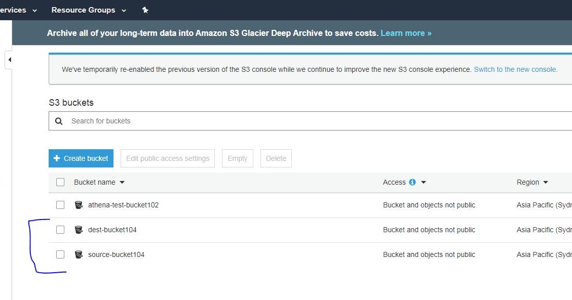Screen dimensions: 572x300
Task: Click the pin shortcut icon in top navigation
Action: coord(145,10)
